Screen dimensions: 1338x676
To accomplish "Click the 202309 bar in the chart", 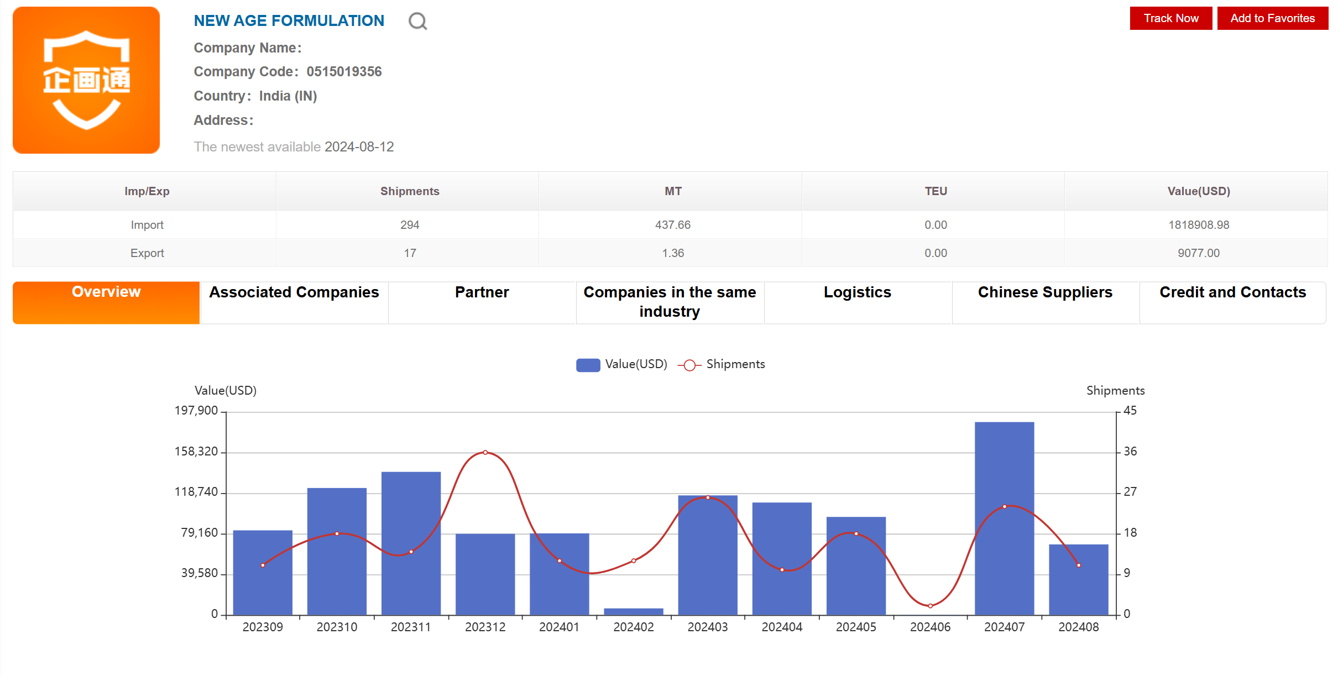I will click(263, 573).
